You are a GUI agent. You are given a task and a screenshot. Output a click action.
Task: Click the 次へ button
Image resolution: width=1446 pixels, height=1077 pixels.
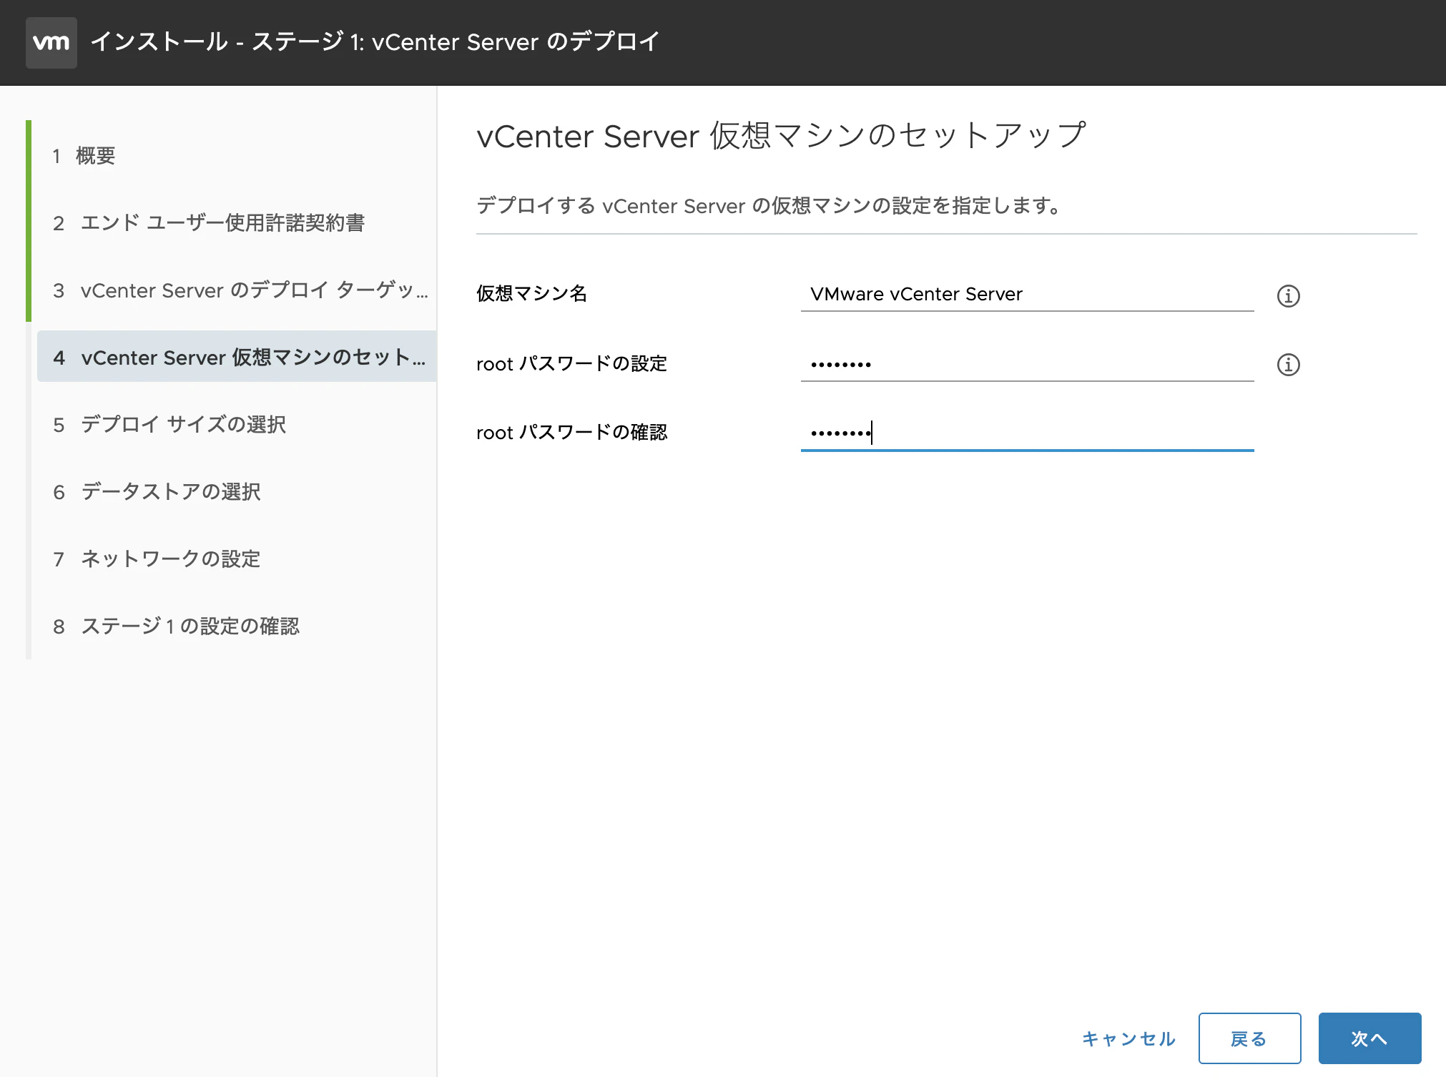click(1369, 1038)
